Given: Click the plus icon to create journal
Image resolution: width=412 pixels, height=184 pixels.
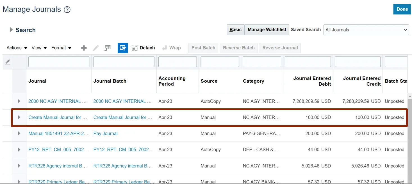Looking at the screenshot, I should click(84, 48).
